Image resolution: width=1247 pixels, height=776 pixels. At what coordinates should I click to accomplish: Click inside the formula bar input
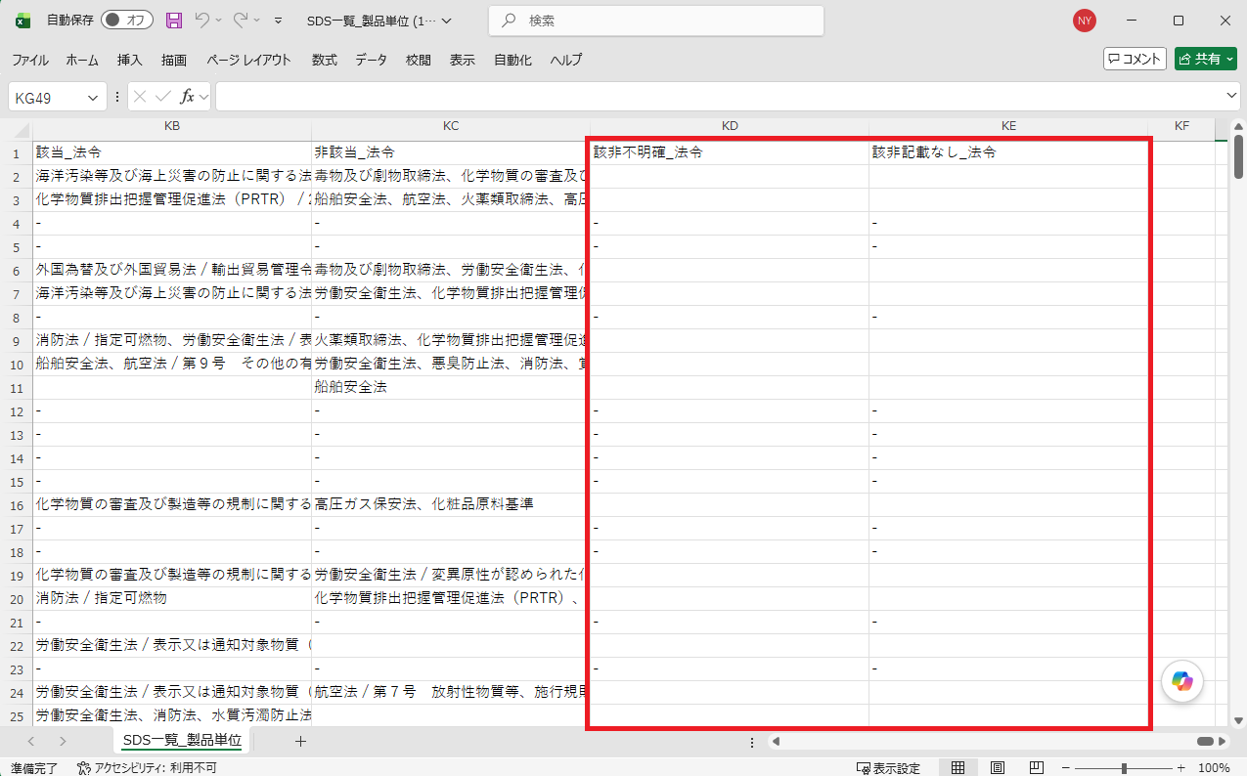[720, 97]
